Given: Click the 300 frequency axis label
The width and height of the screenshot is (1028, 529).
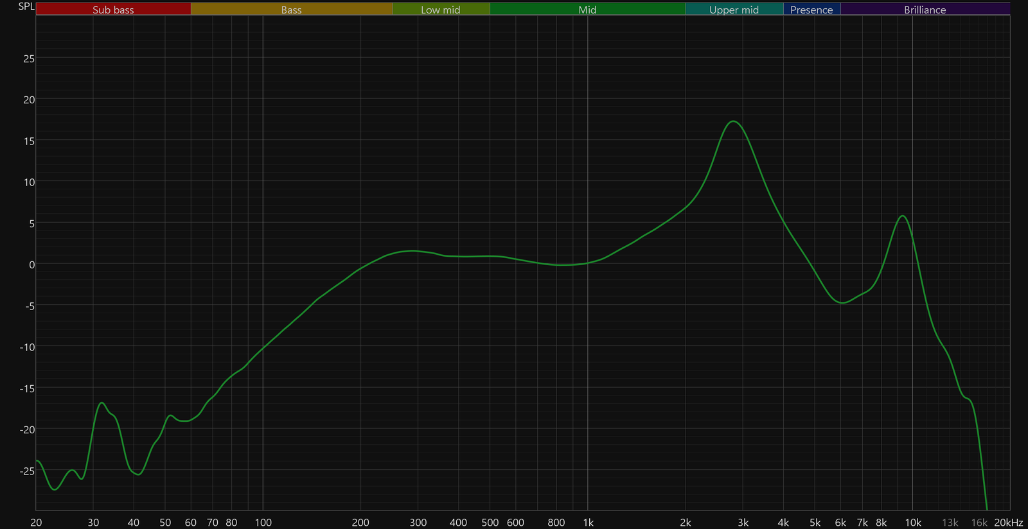Looking at the screenshot, I should click(x=418, y=523).
